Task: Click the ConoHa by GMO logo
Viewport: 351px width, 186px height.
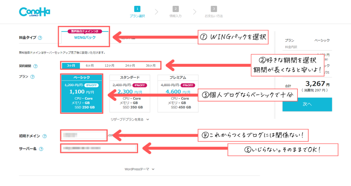Action: (35, 12)
